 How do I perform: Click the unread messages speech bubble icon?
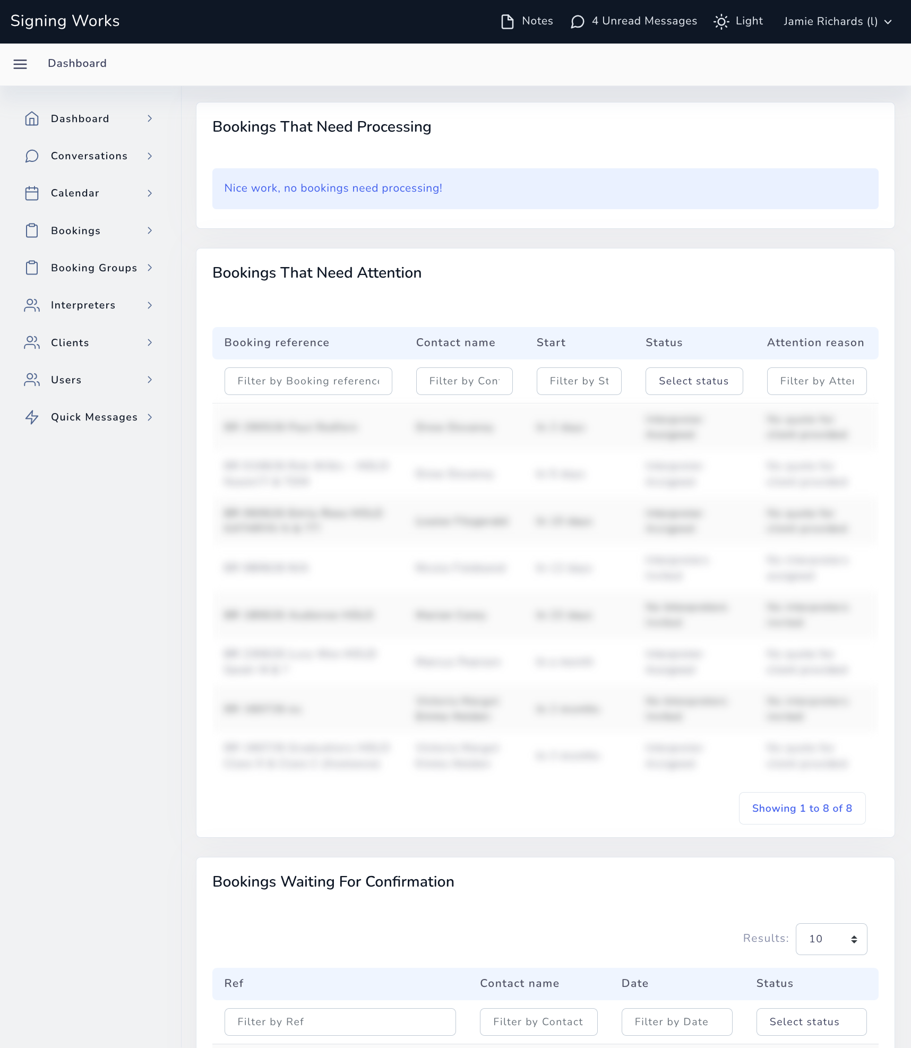578,21
